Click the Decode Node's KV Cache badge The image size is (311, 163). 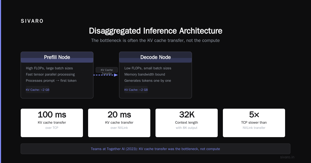point(136,90)
